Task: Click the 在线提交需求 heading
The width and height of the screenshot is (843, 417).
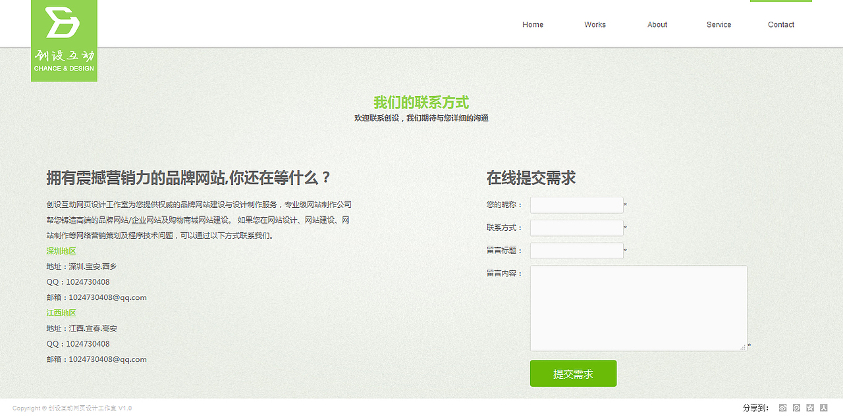Action: [531, 178]
